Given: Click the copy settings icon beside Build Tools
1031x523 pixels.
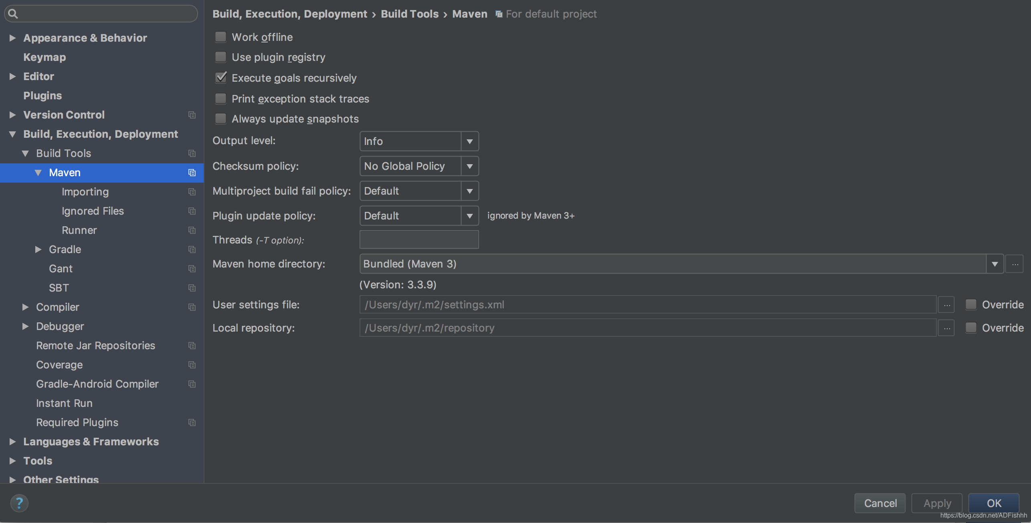Looking at the screenshot, I should [x=192, y=153].
